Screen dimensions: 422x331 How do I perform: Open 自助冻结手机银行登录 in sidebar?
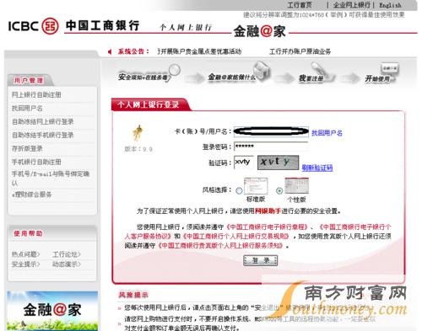[42, 135]
